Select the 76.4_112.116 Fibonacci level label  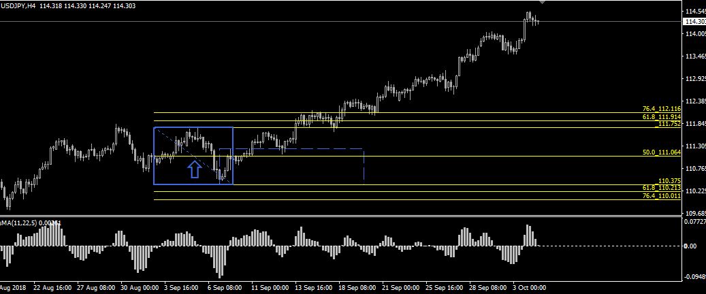click(x=662, y=109)
